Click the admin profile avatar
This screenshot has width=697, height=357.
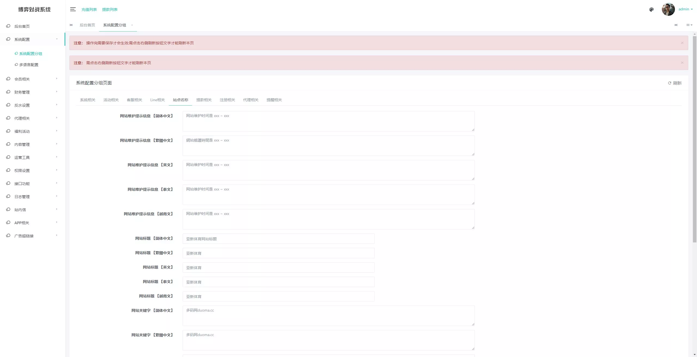[x=668, y=9]
